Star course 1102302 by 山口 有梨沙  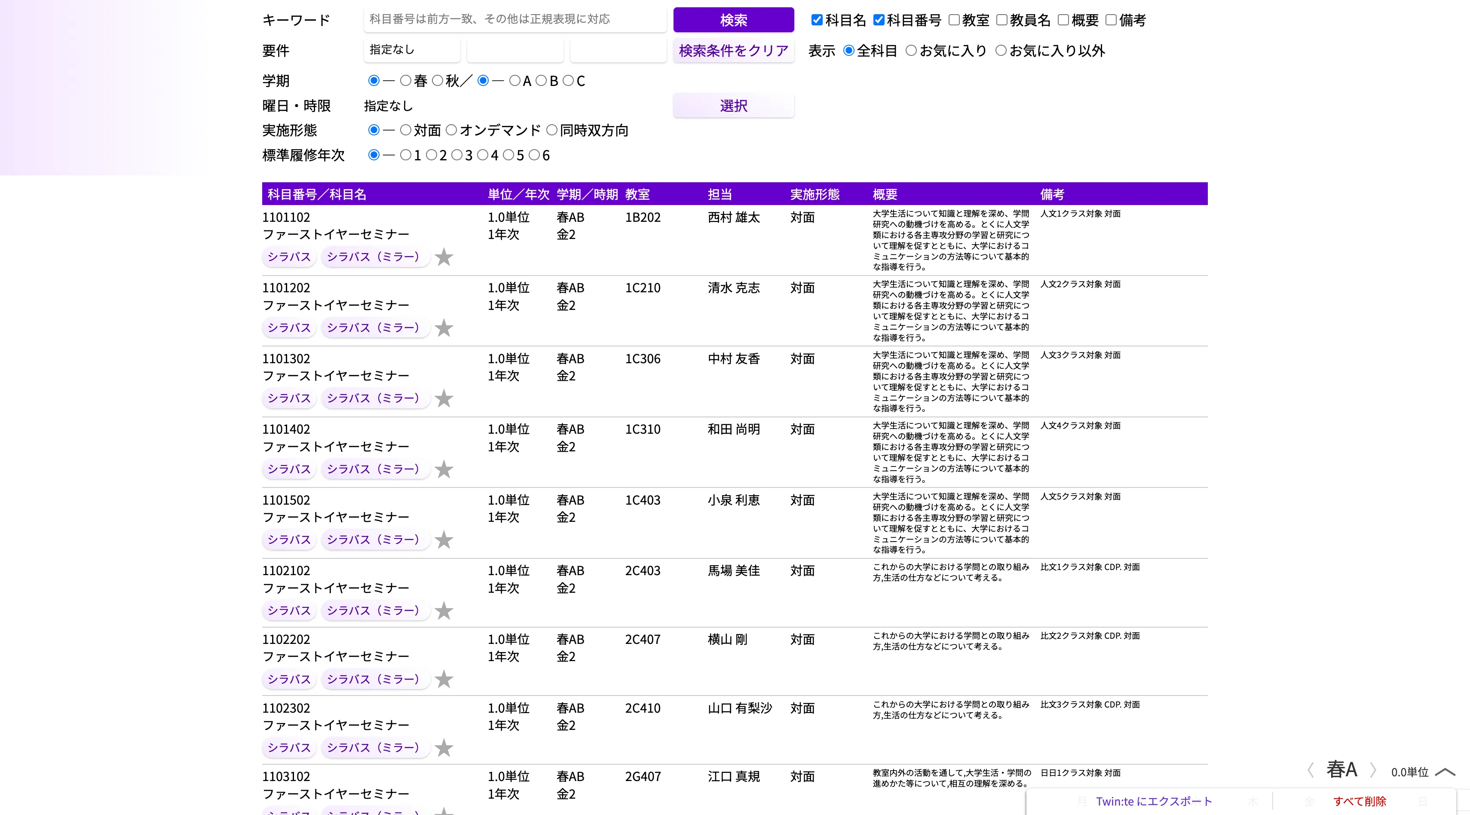444,748
